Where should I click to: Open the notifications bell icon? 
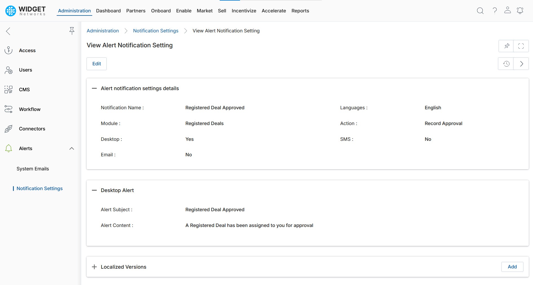point(520,11)
